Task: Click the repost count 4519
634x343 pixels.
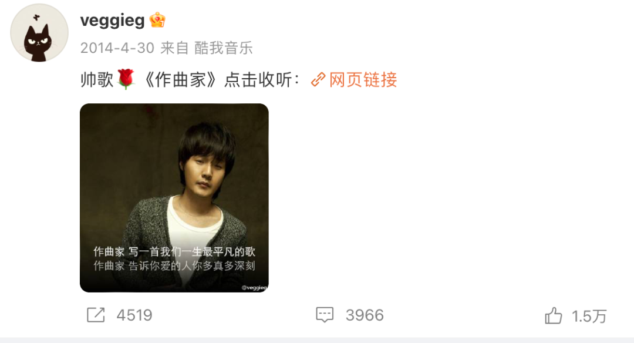Action: click(134, 315)
